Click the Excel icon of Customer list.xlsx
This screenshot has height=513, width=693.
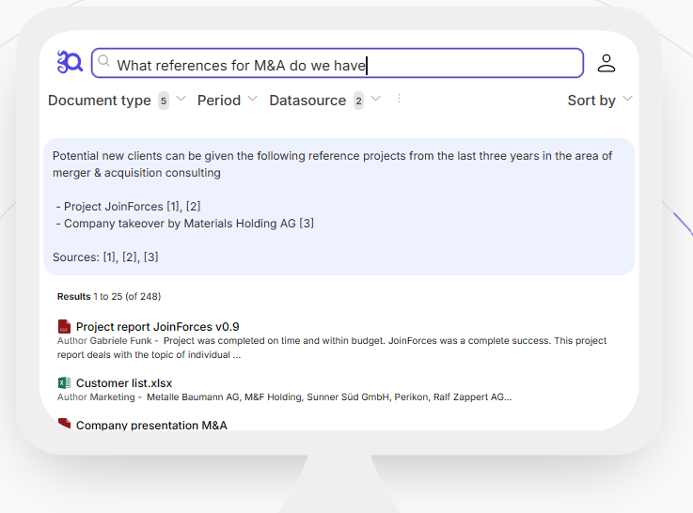[64, 382]
